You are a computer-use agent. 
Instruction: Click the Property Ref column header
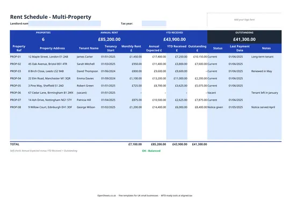coord(19,48)
